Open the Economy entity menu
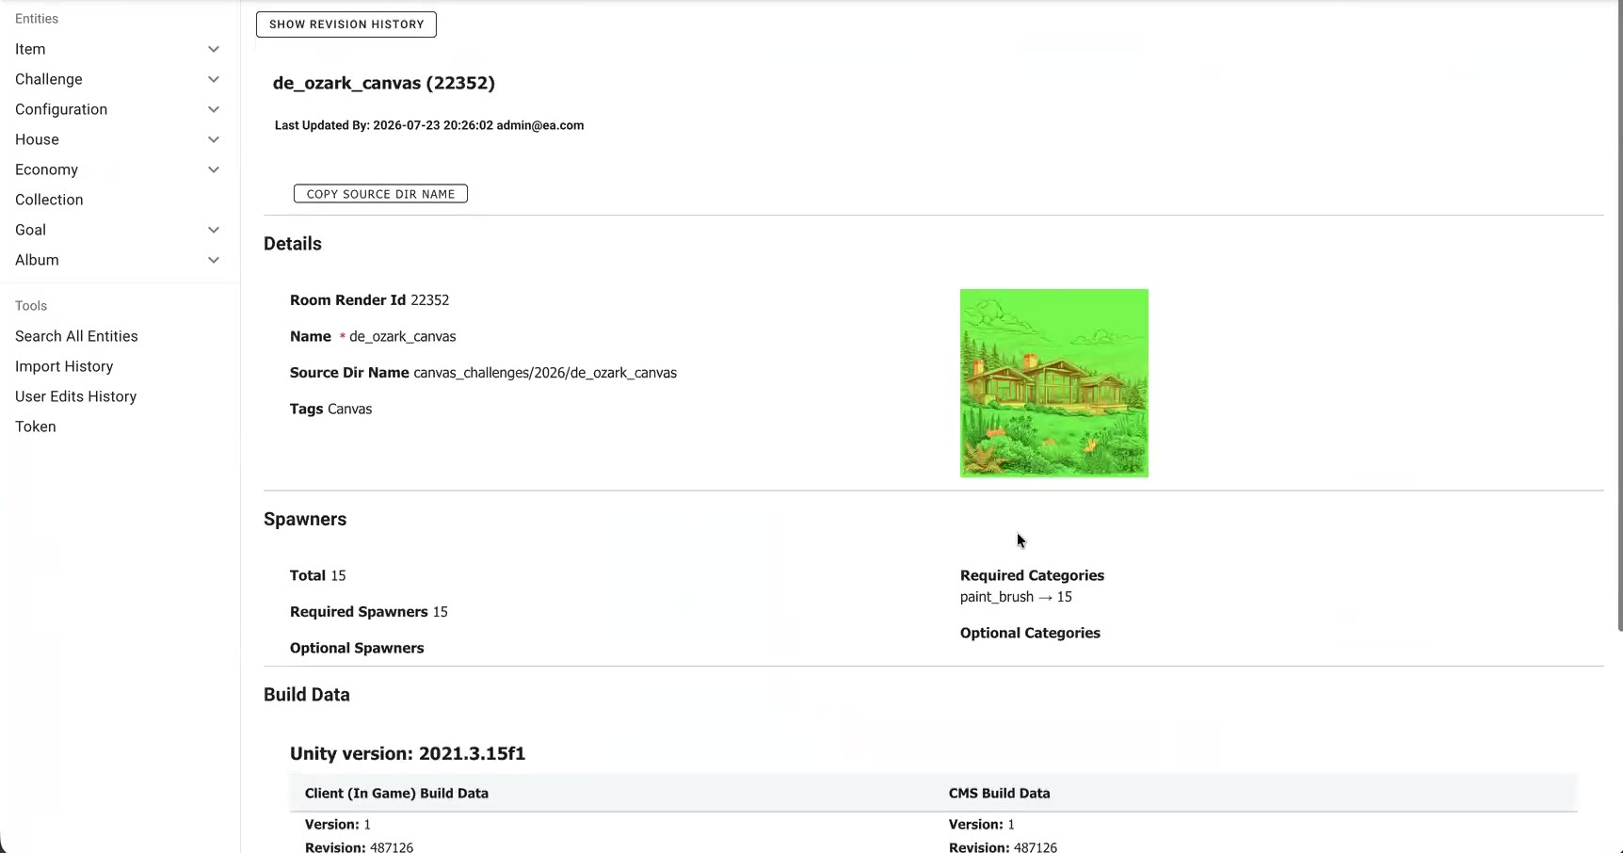Image resolution: width=1623 pixels, height=853 pixels. (46, 169)
